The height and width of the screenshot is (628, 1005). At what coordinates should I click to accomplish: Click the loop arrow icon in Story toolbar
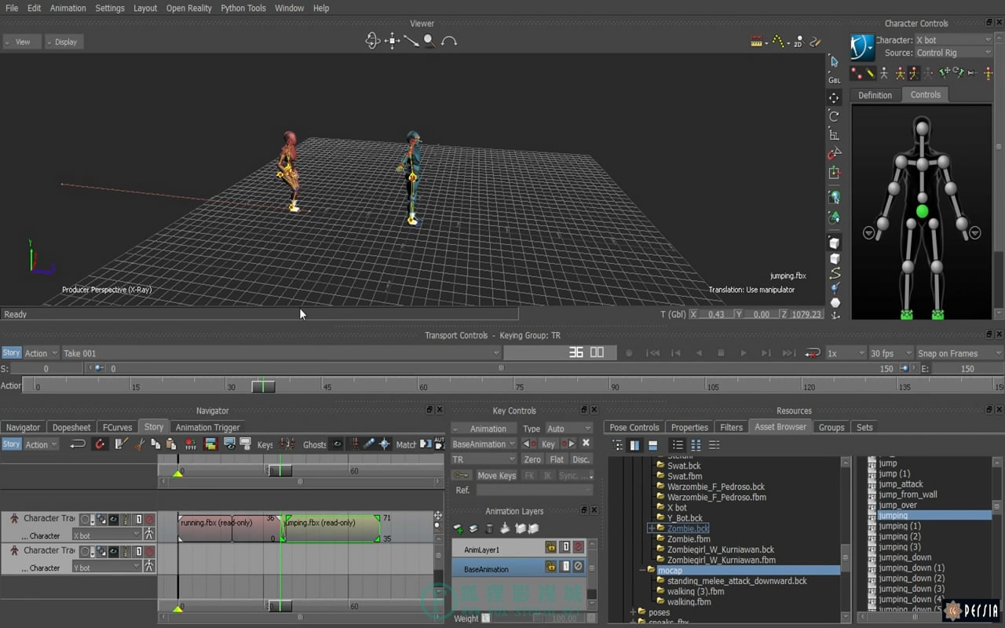click(78, 444)
